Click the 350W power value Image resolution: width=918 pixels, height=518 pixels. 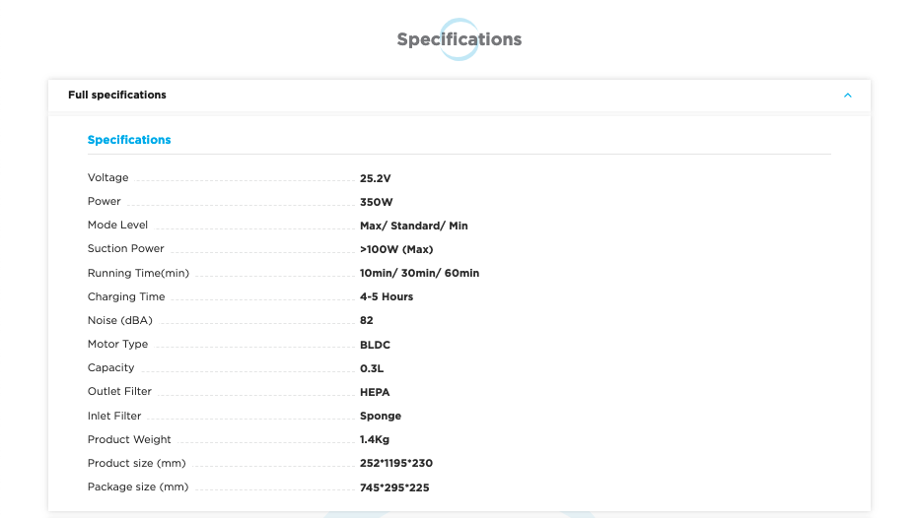tap(377, 202)
